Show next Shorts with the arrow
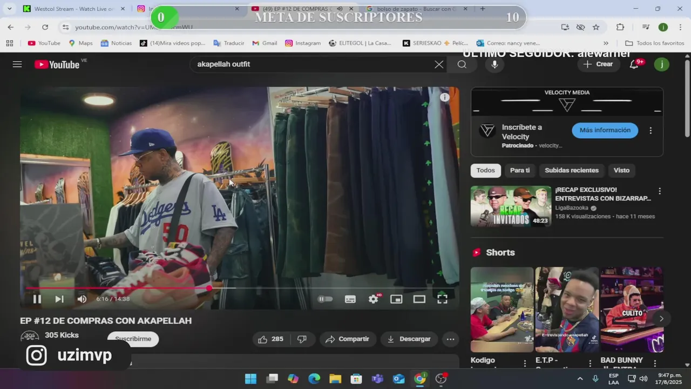The height and width of the screenshot is (389, 691). [x=661, y=319]
